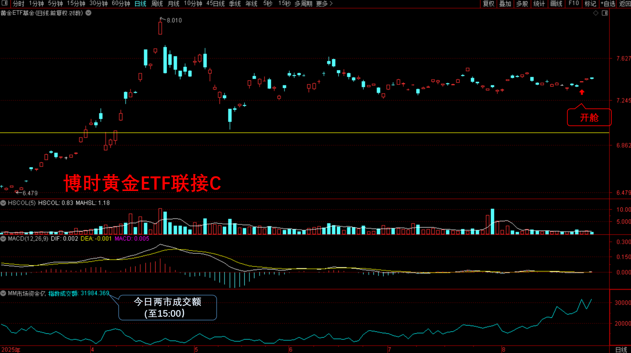
Task: Click the MACD: 0.005 value
Action: 132,239
